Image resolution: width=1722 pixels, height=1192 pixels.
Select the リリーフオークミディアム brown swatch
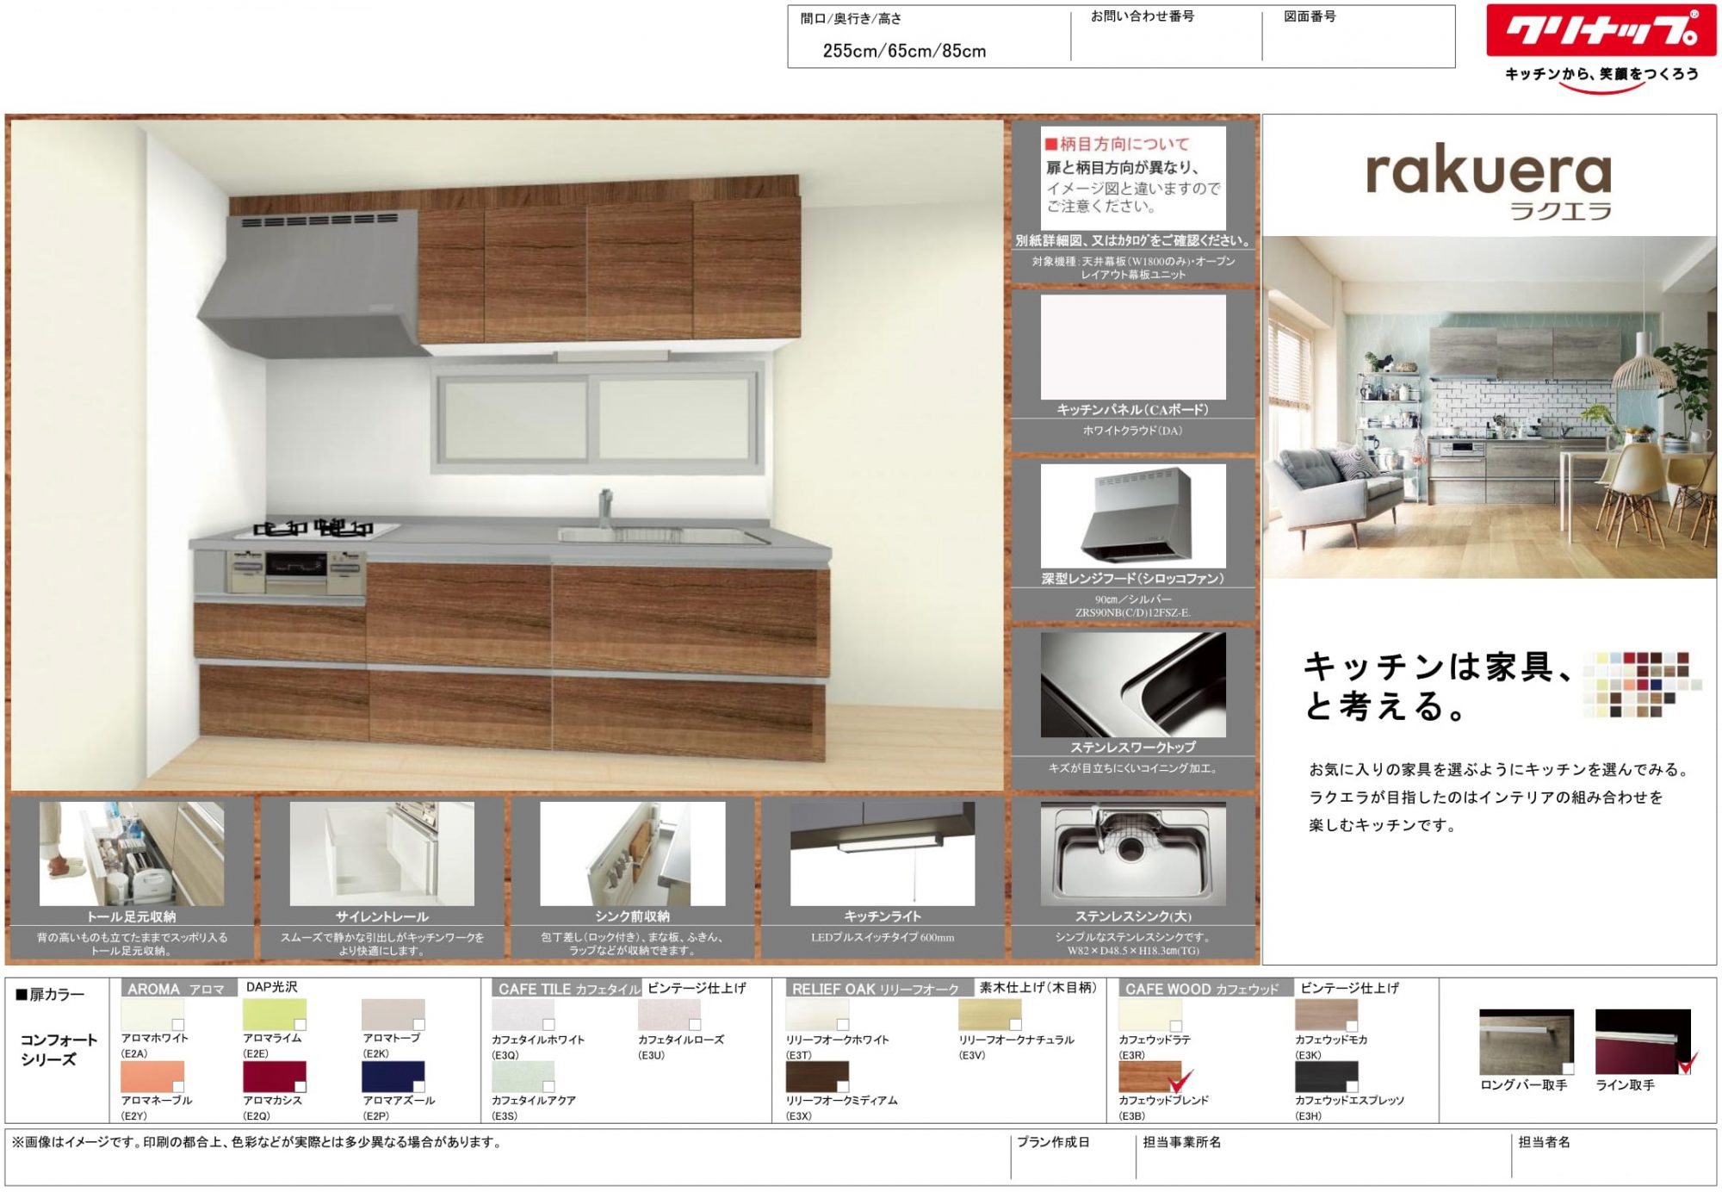click(x=817, y=1077)
